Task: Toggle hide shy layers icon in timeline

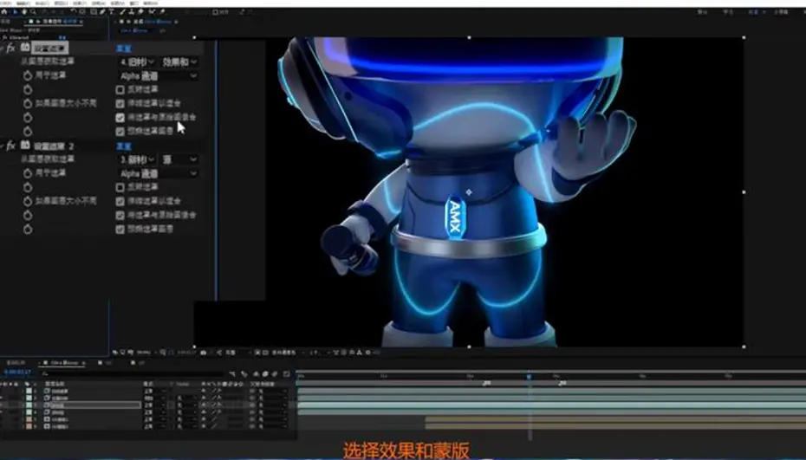Action: [x=256, y=373]
